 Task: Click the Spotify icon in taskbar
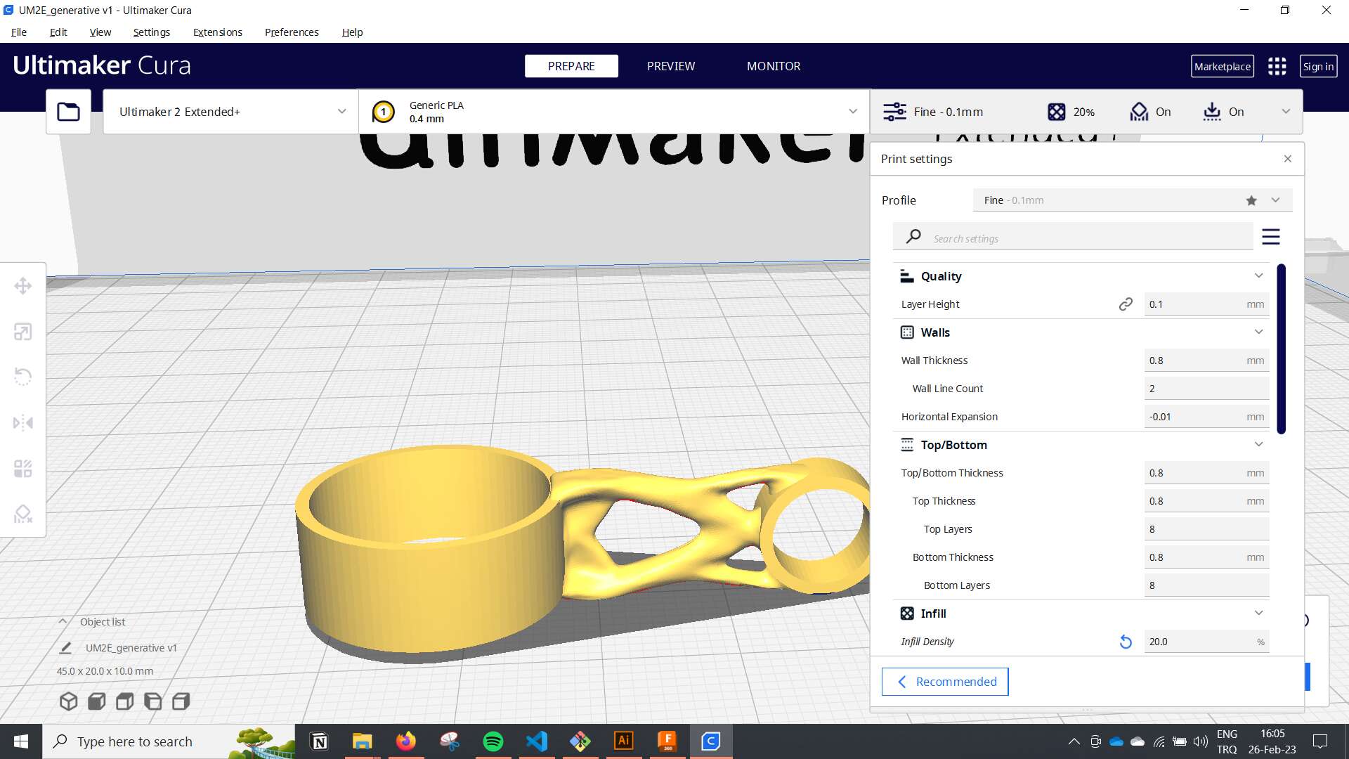click(493, 741)
